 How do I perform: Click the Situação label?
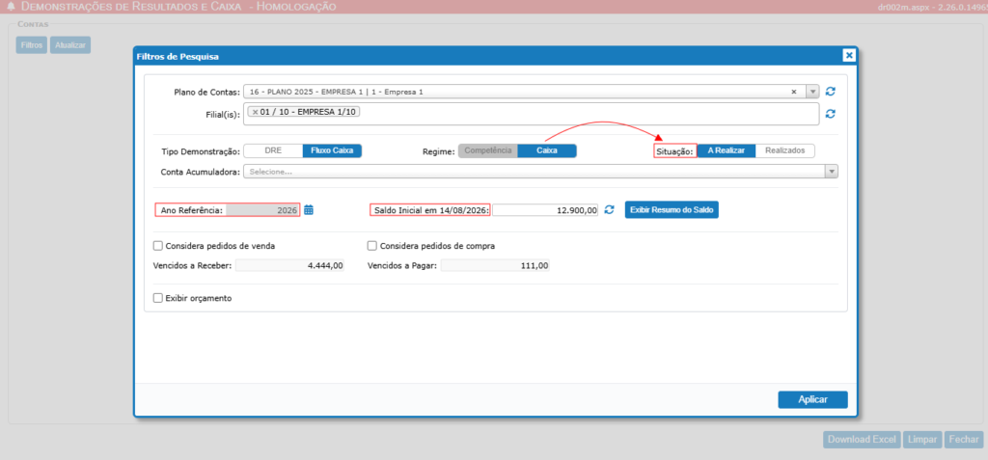point(674,151)
